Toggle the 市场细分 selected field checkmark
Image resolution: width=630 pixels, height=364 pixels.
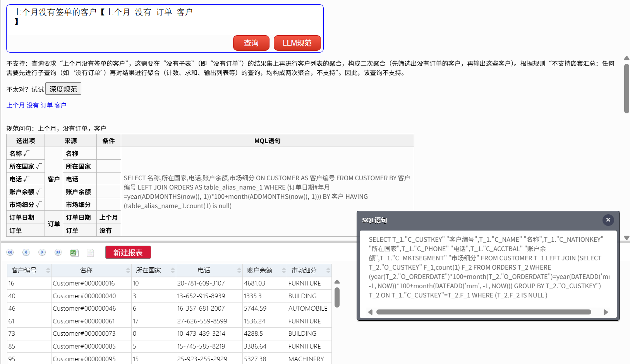click(39, 205)
